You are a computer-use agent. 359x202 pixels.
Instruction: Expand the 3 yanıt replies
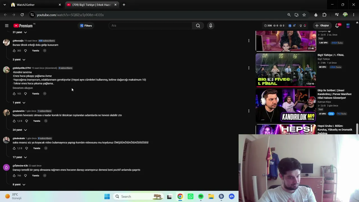19,59
